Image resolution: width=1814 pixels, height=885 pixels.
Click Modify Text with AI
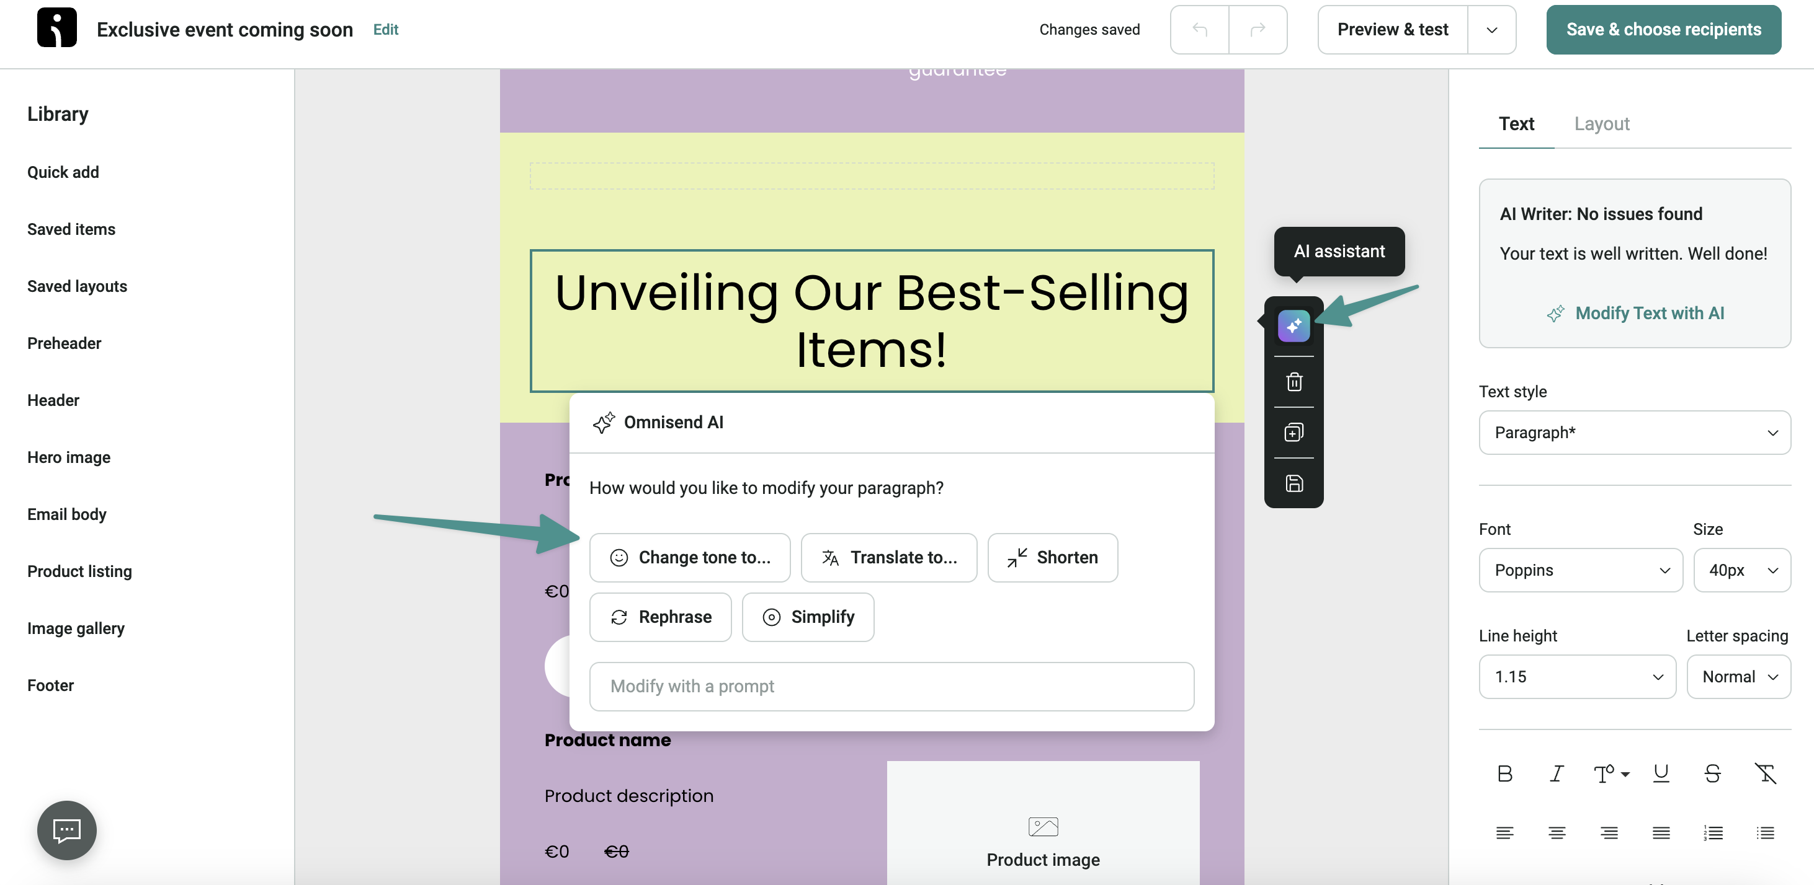point(1635,313)
